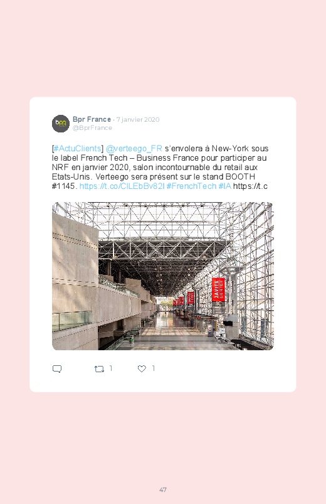Select the page number 47
The height and width of the screenshot is (504, 326).
tap(163, 490)
